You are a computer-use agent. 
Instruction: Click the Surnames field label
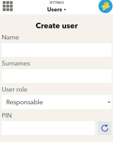[x=16, y=64]
